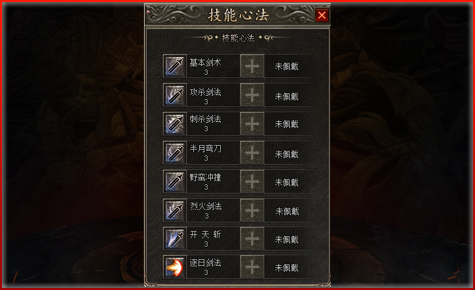Image resolution: width=475 pixels, height=290 pixels.
Task: Click the plus slot beside 开天斩
Action: click(252, 238)
